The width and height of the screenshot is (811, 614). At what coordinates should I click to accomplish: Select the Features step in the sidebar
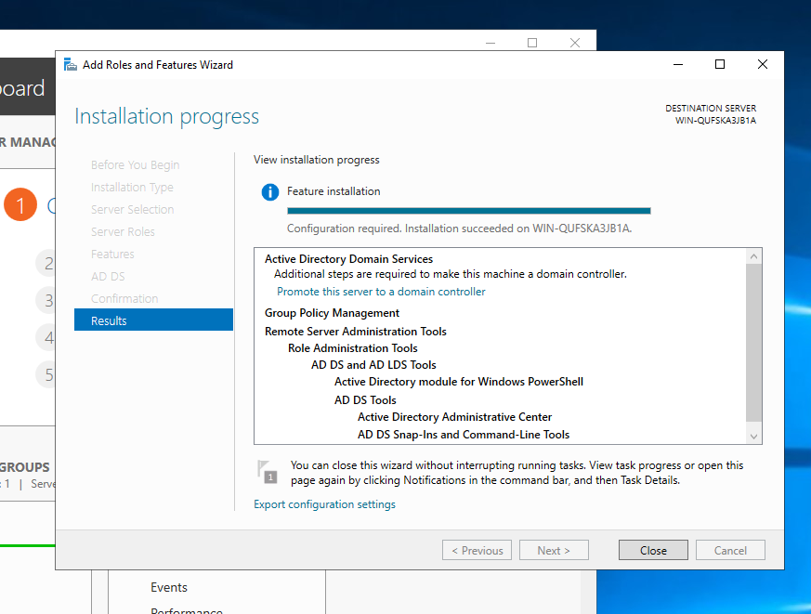[x=112, y=254]
